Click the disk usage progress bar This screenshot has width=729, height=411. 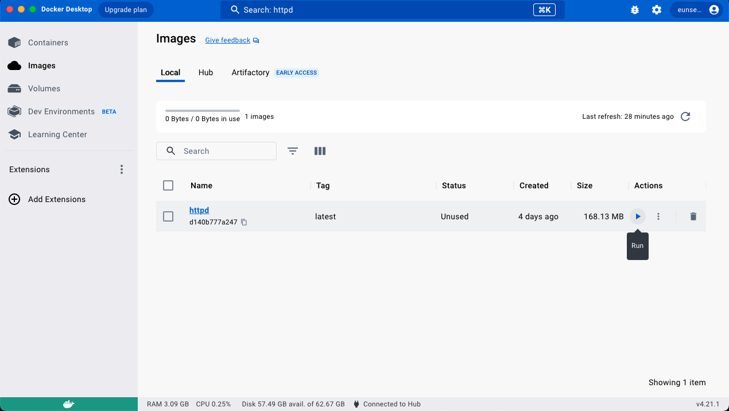(x=203, y=110)
